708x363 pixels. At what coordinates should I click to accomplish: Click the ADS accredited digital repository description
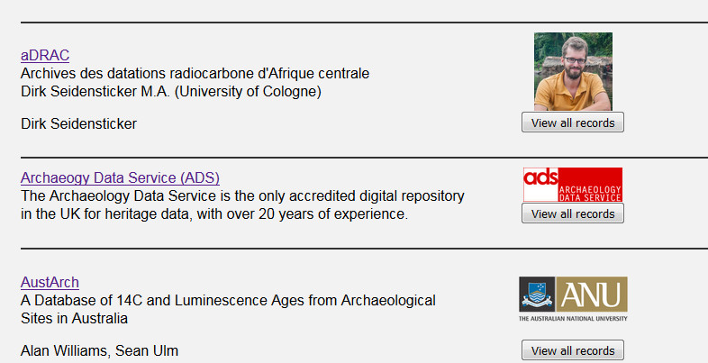point(241,204)
